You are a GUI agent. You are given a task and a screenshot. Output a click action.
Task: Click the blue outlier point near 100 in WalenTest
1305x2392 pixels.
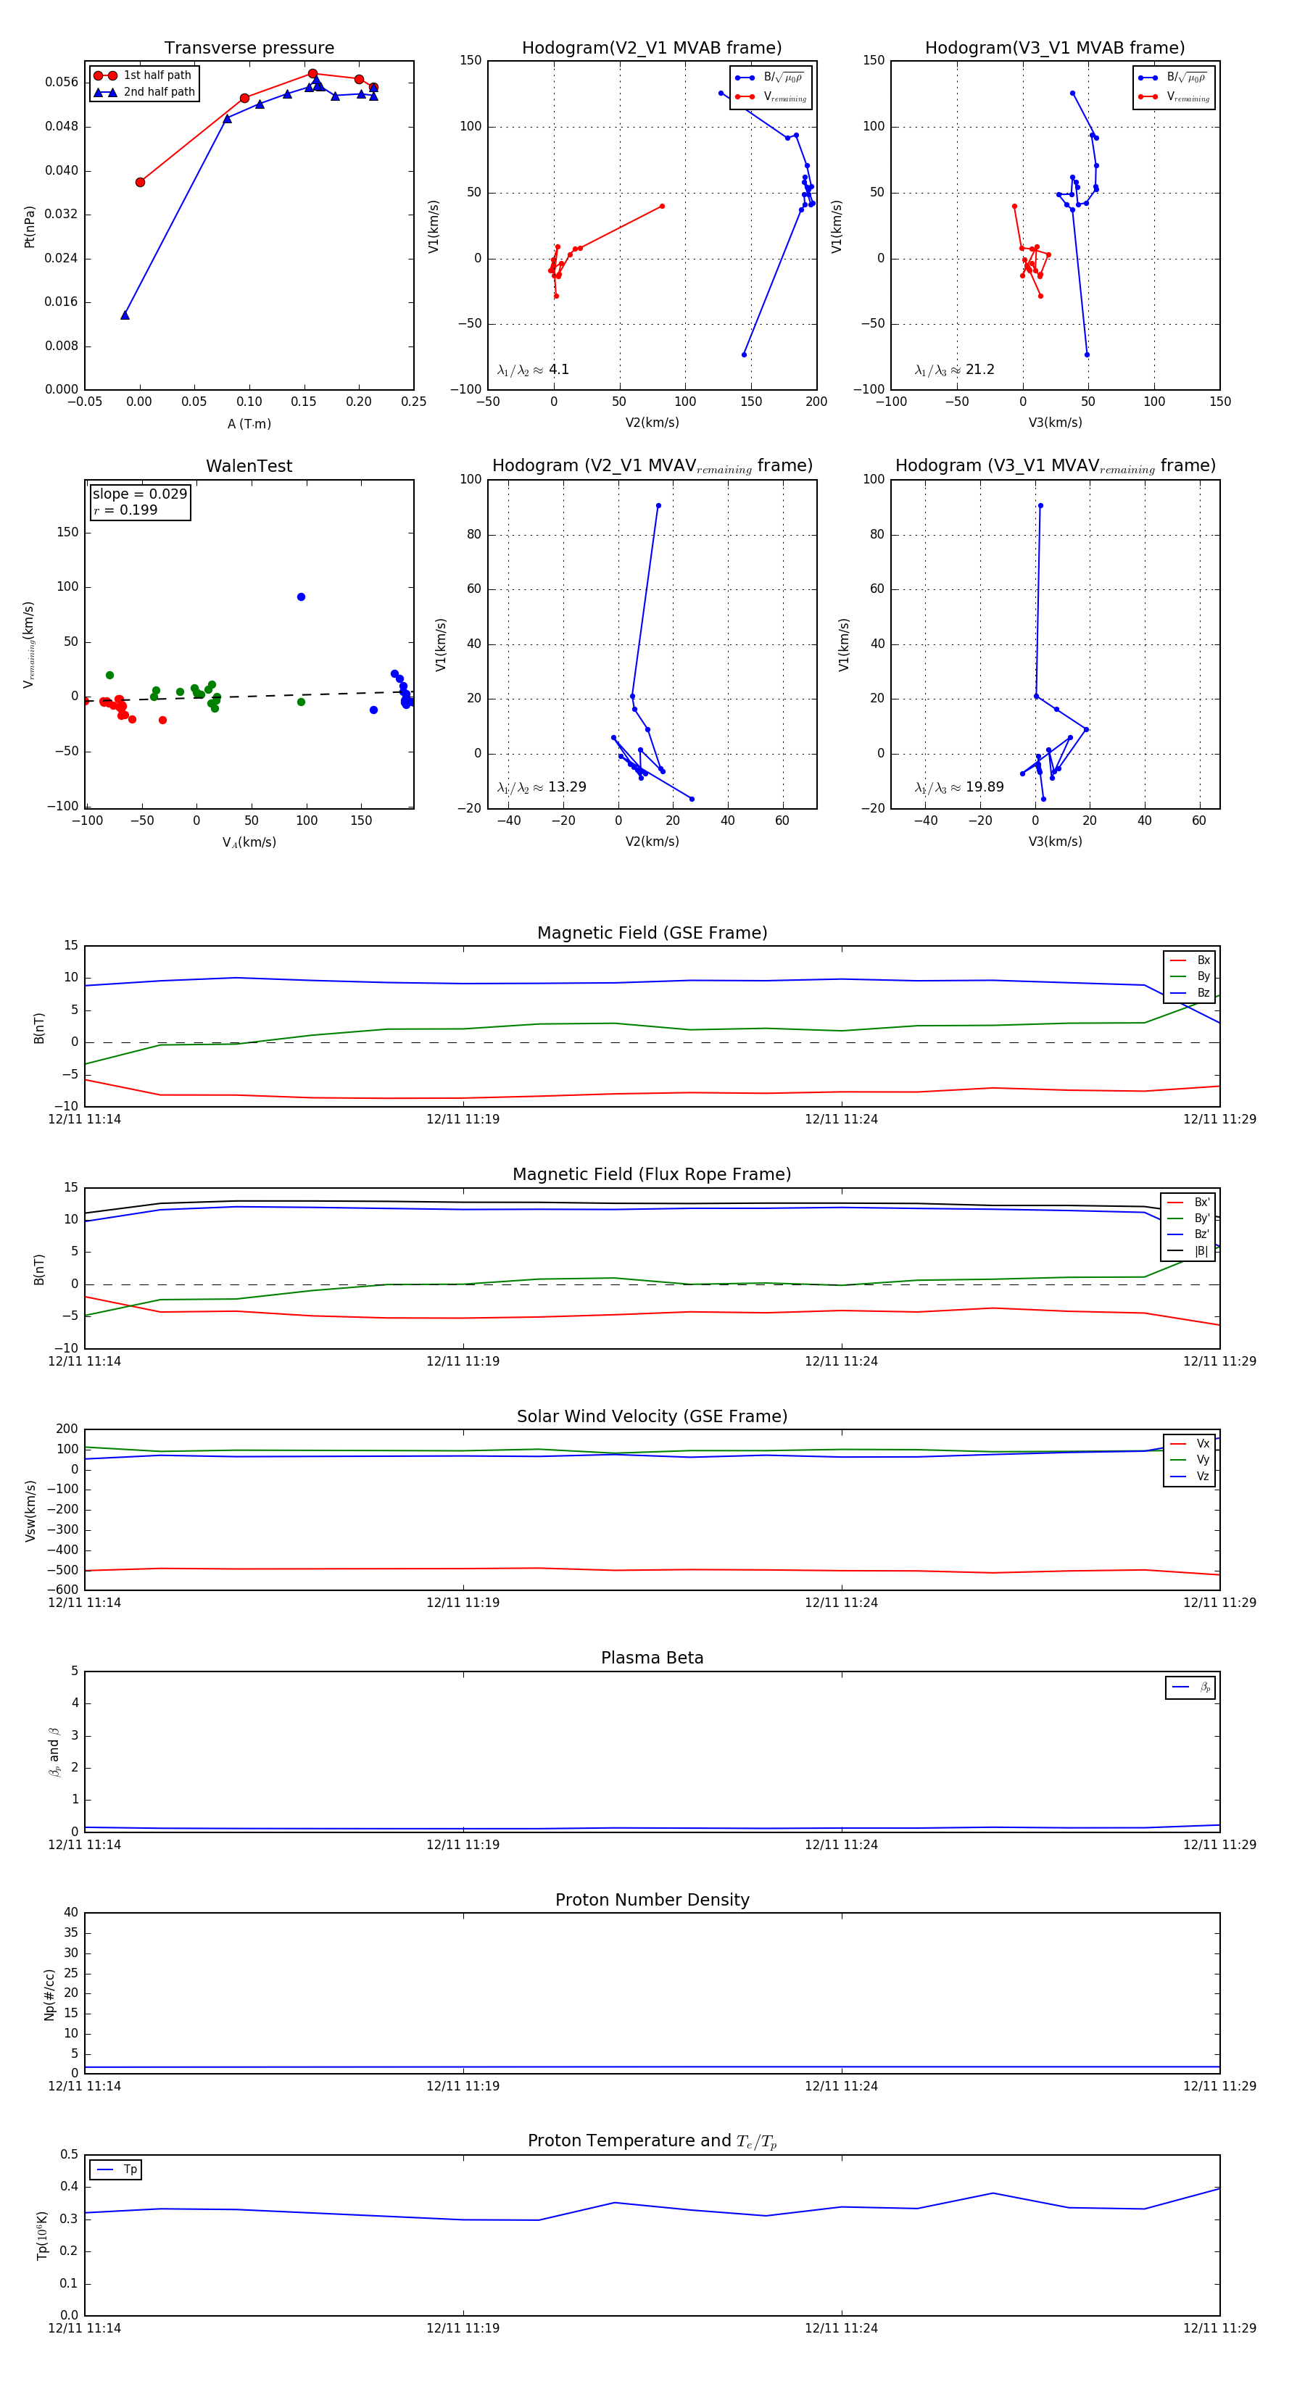[301, 597]
